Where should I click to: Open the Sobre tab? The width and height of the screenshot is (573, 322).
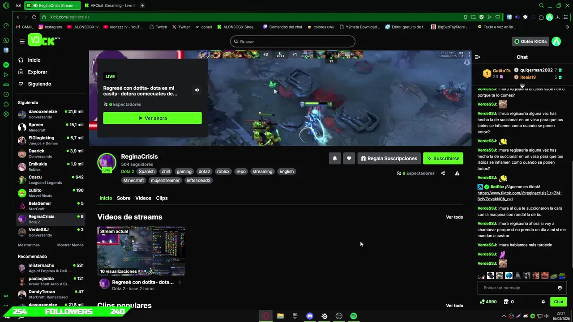click(x=124, y=198)
